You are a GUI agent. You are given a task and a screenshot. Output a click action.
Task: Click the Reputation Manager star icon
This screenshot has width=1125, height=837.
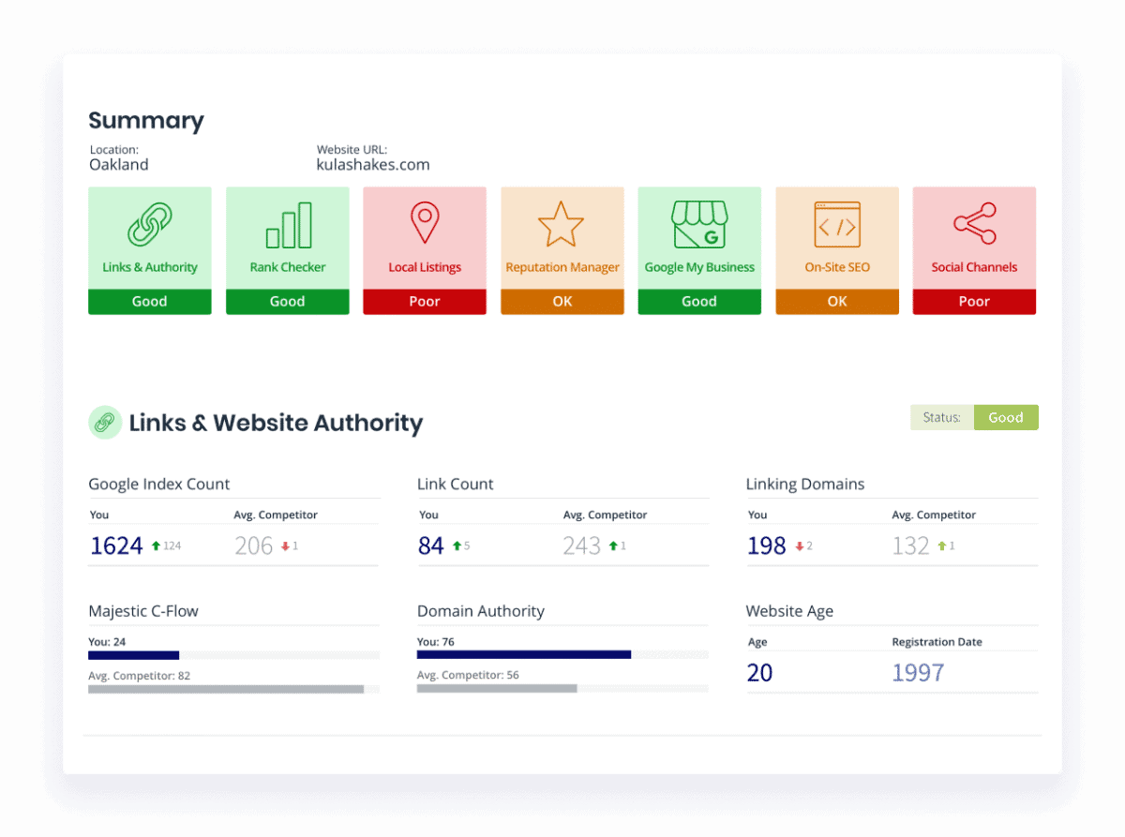pos(562,225)
